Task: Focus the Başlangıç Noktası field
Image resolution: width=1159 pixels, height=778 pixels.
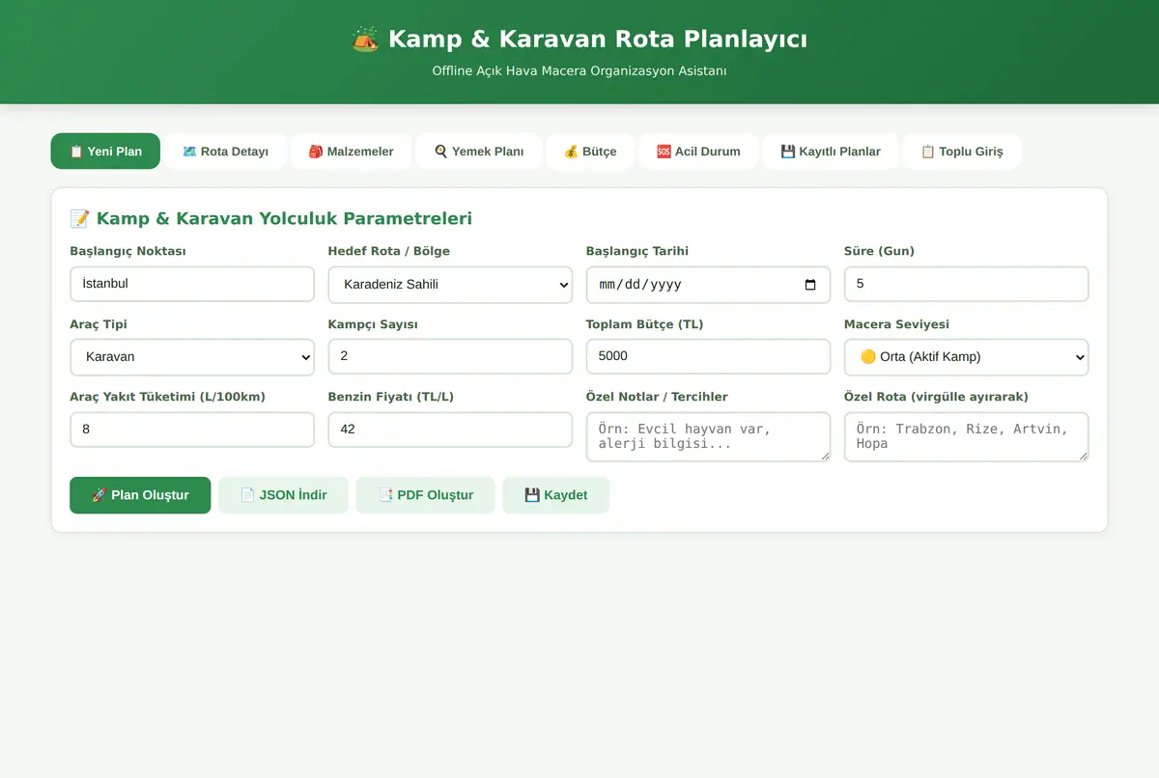Action: [x=192, y=284]
